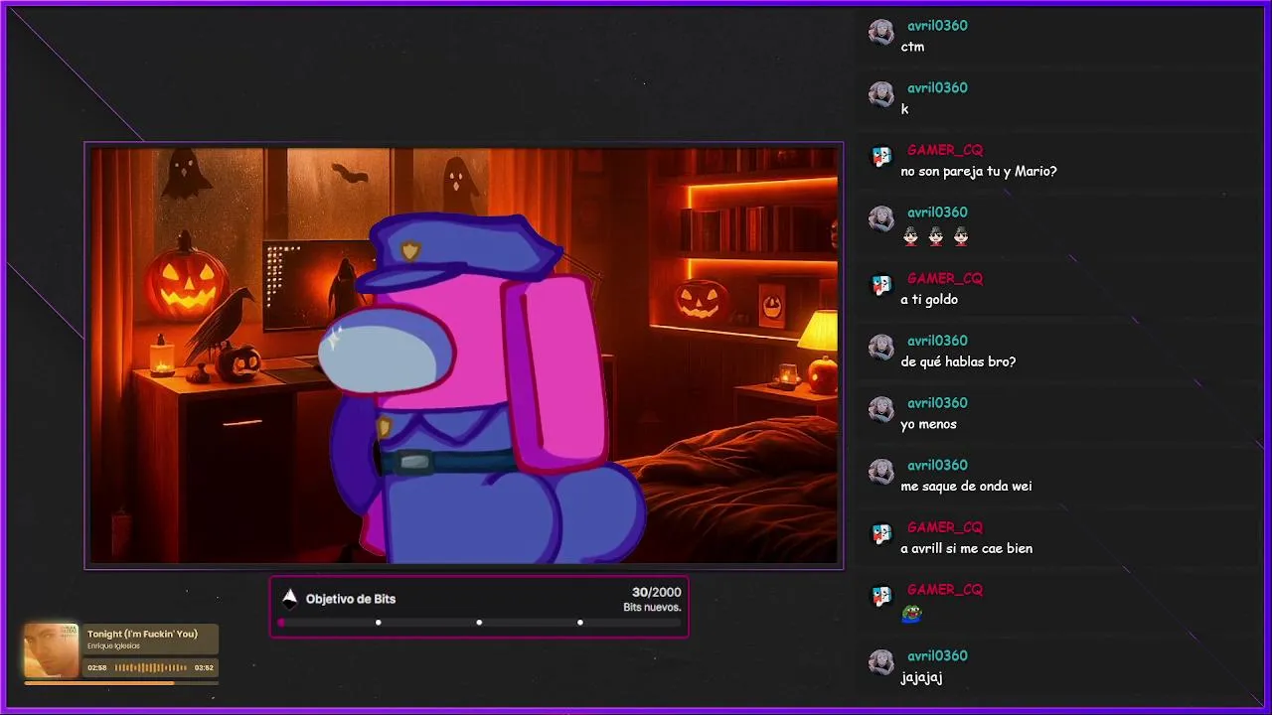This screenshot has width=1272, height=715.
Task: Click the audio waveform in the music widget
Action: (151, 668)
